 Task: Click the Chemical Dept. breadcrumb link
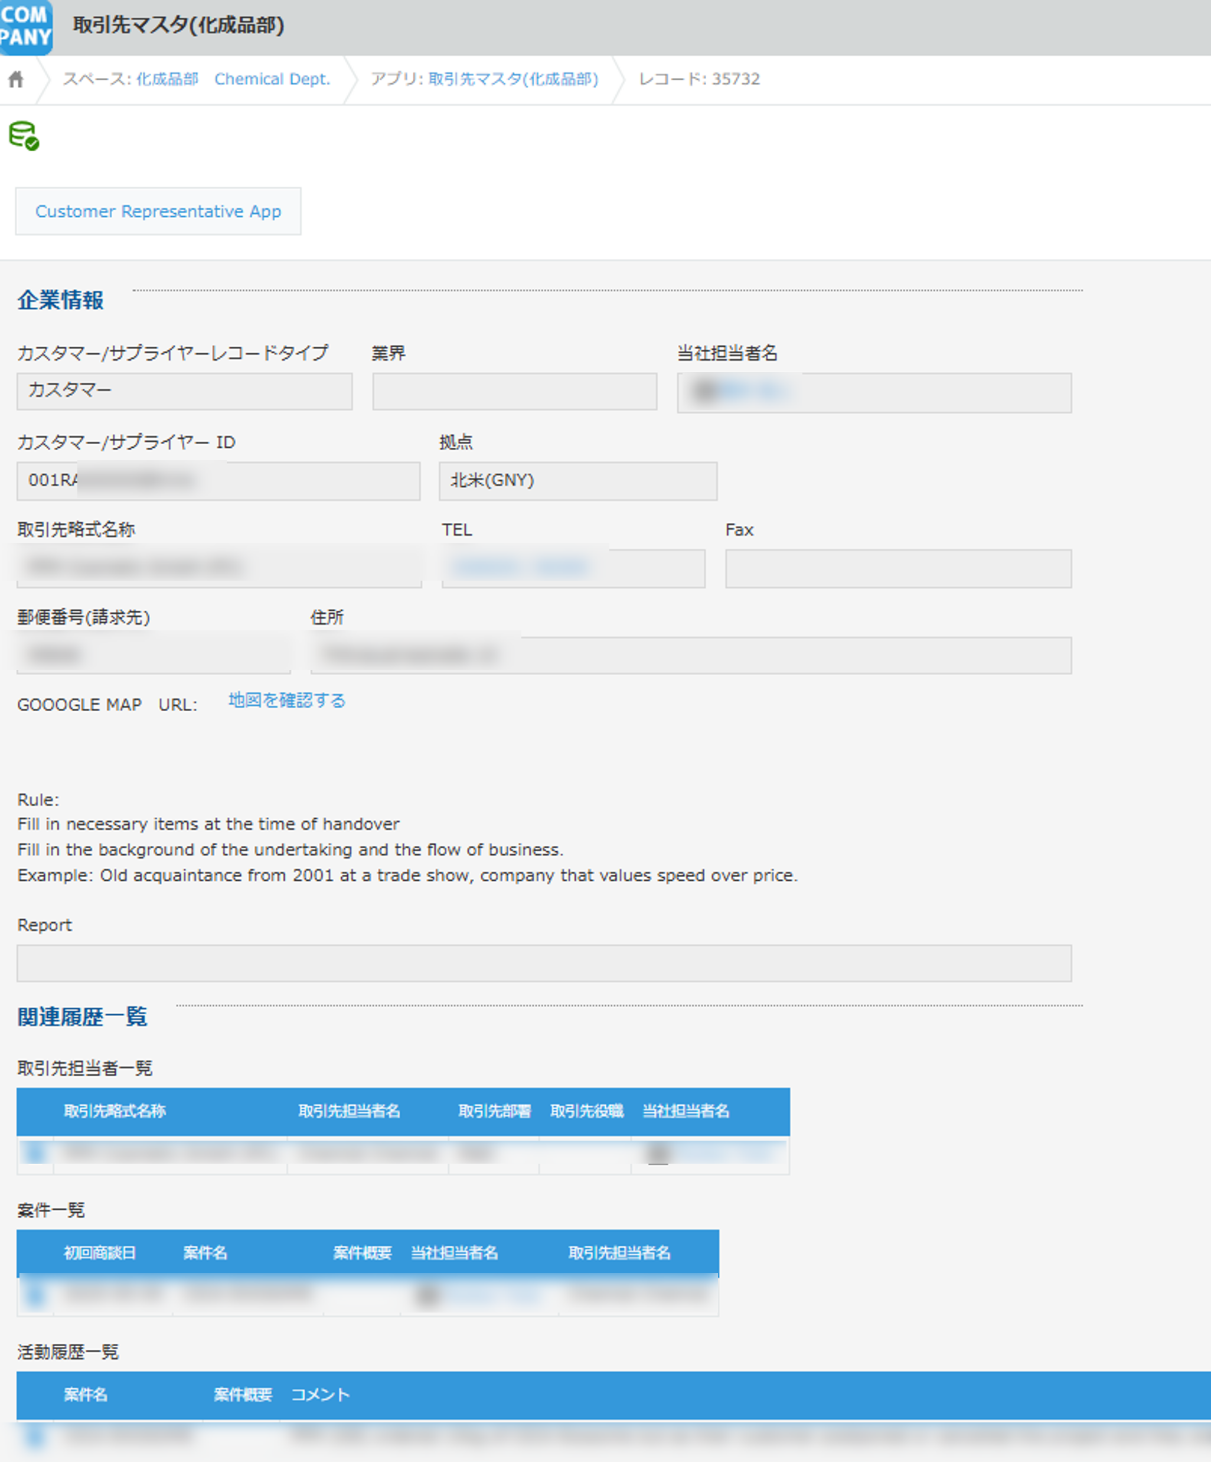click(x=272, y=79)
